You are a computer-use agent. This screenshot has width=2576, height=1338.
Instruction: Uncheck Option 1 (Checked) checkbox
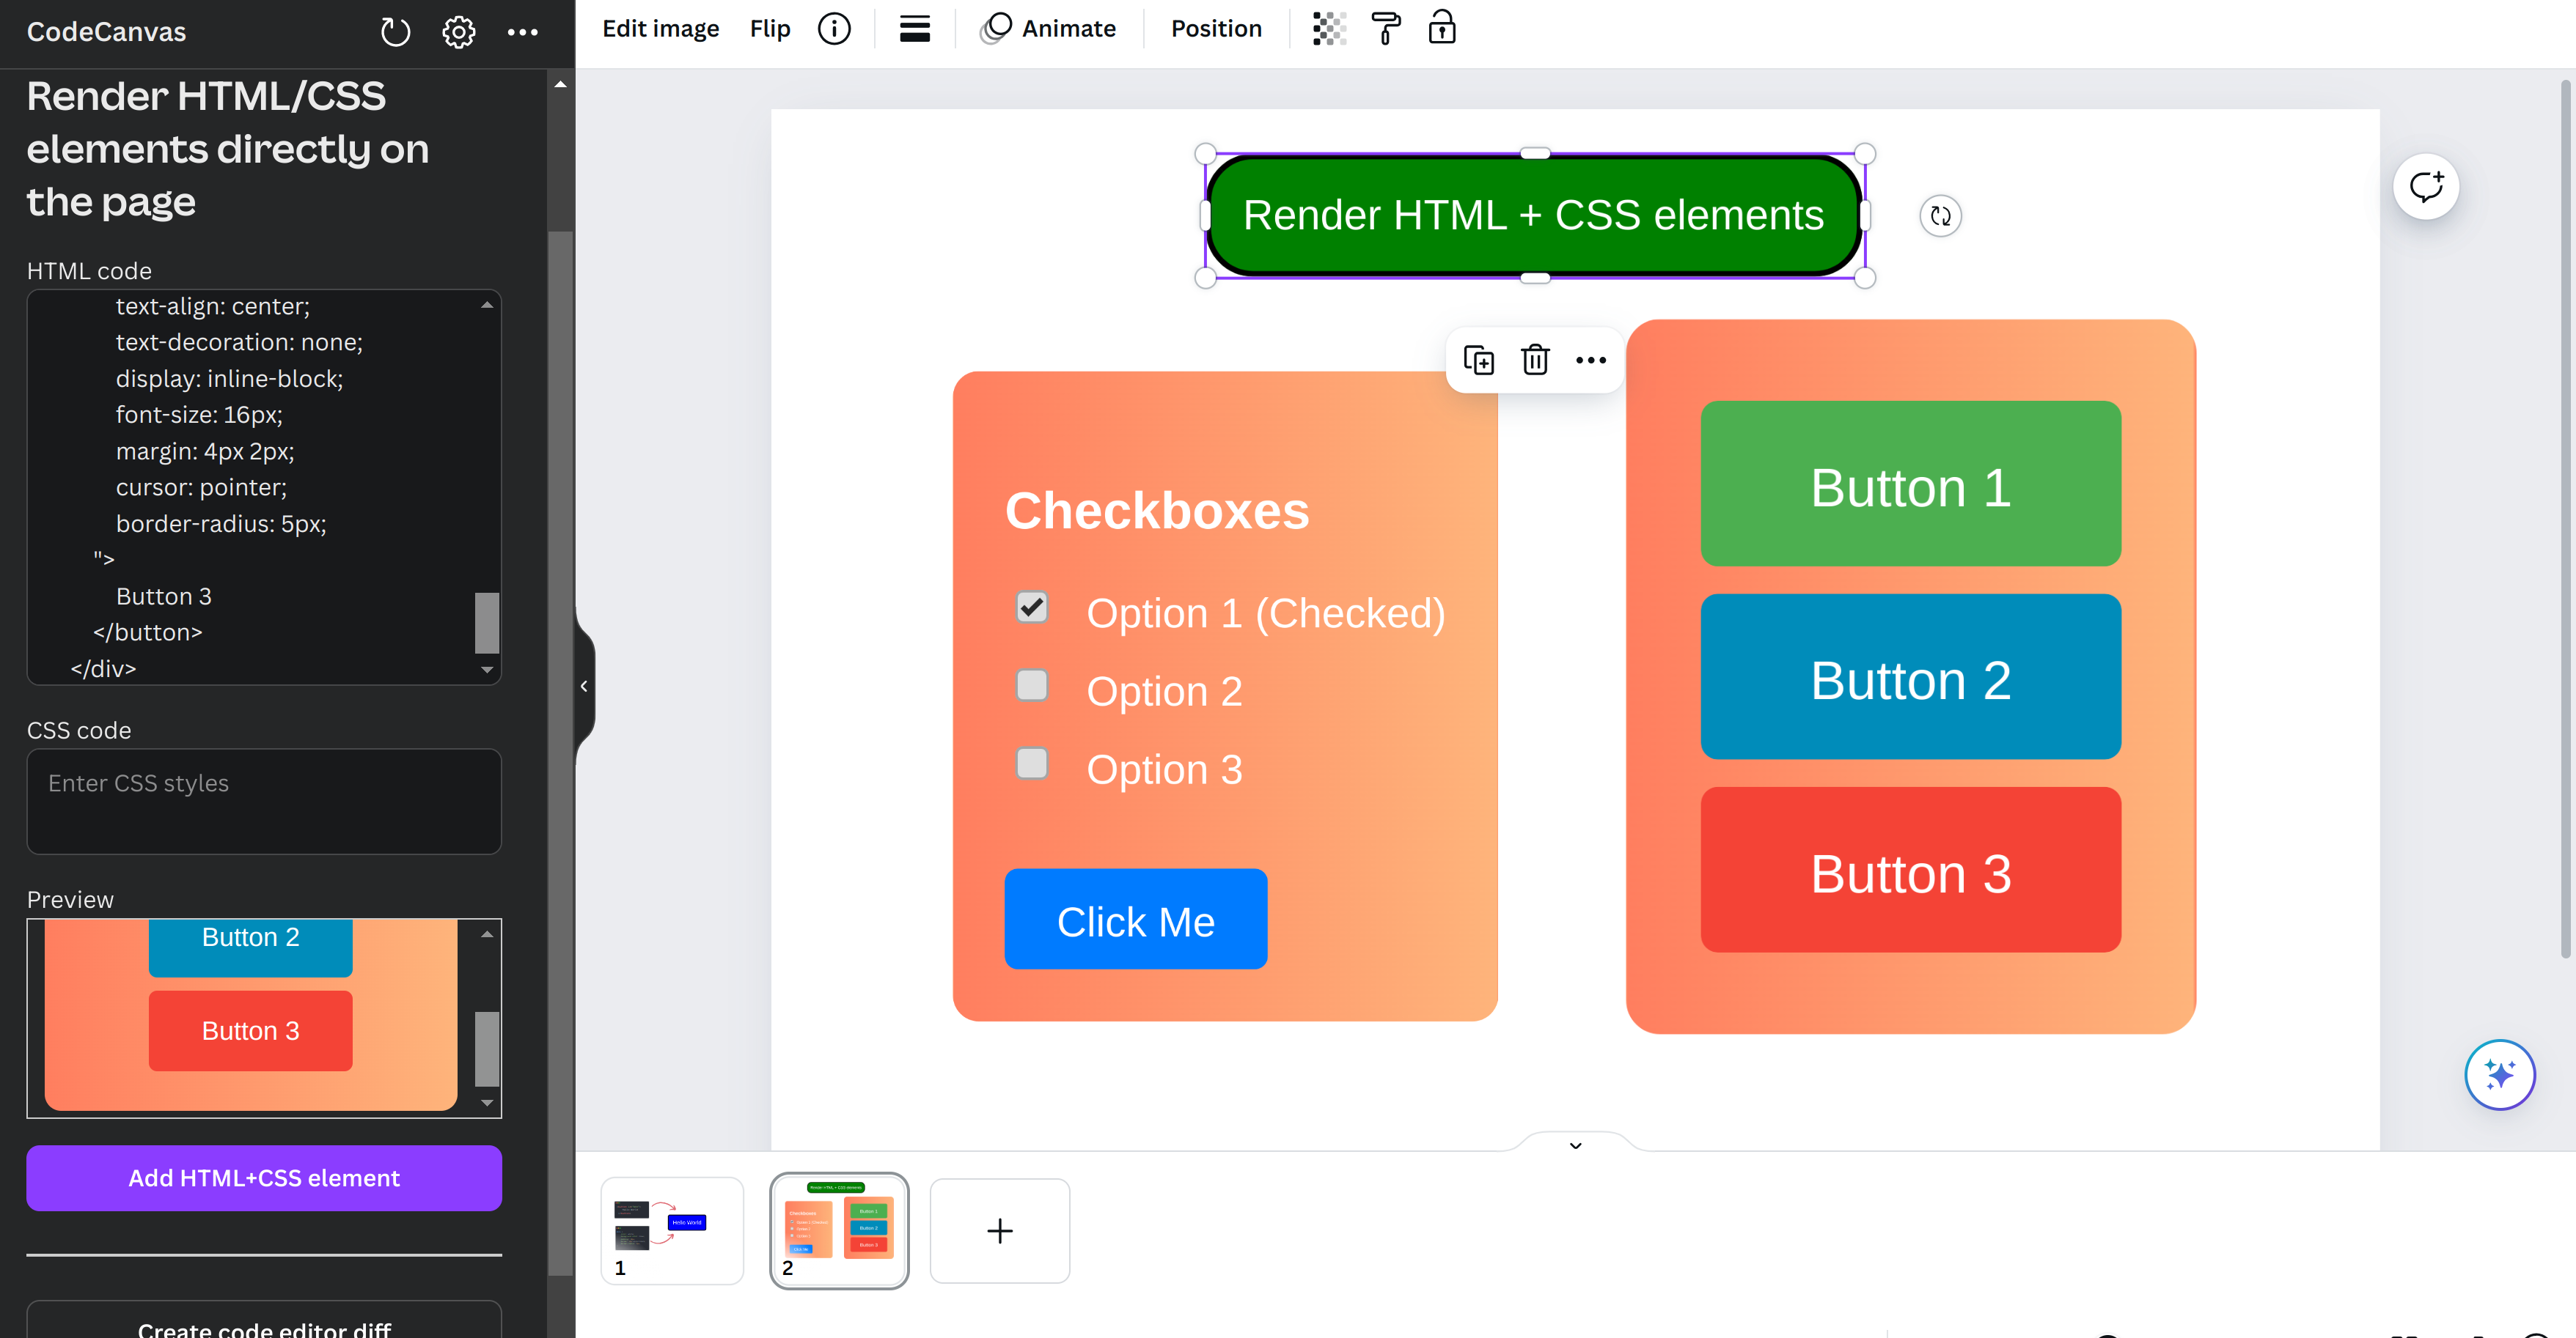[1031, 607]
